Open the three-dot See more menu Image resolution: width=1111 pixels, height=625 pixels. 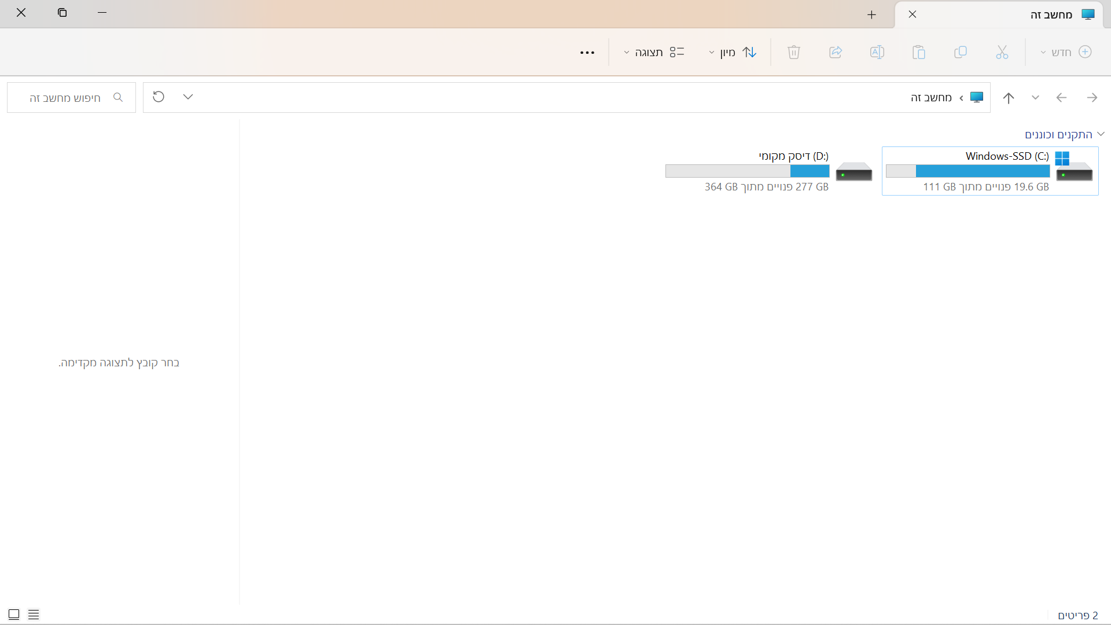click(587, 53)
